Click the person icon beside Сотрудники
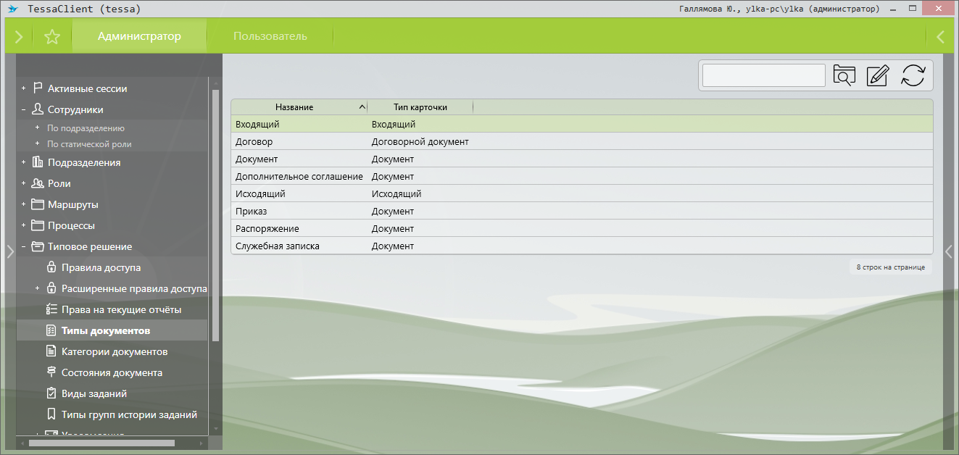This screenshot has height=455, width=959. (x=38, y=109)
